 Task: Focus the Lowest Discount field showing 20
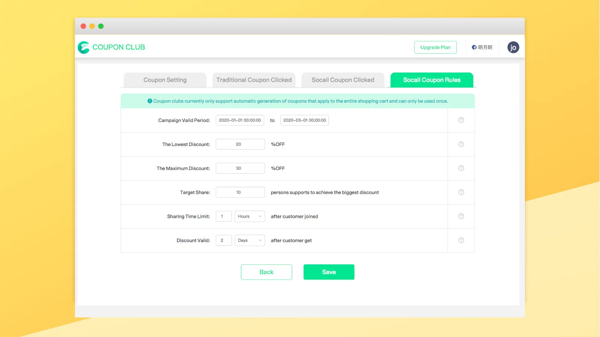(x=240, y=144)
